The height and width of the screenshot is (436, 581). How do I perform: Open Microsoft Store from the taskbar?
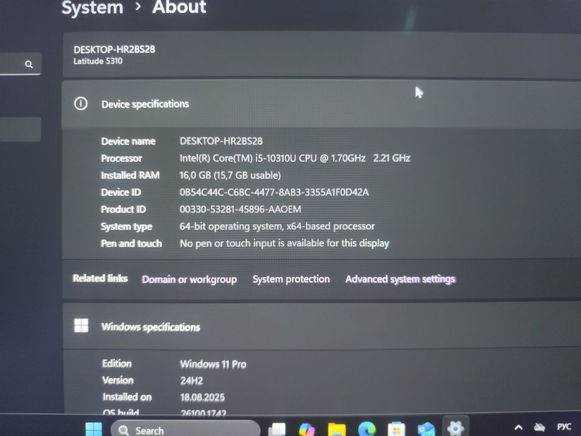pyautogui.click(x=397, y=429)
